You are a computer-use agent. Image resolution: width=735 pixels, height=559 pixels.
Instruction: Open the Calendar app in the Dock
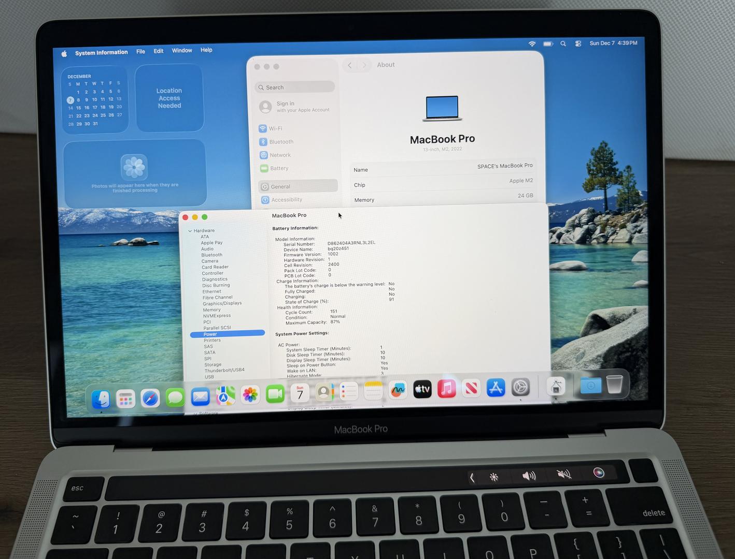300,393
